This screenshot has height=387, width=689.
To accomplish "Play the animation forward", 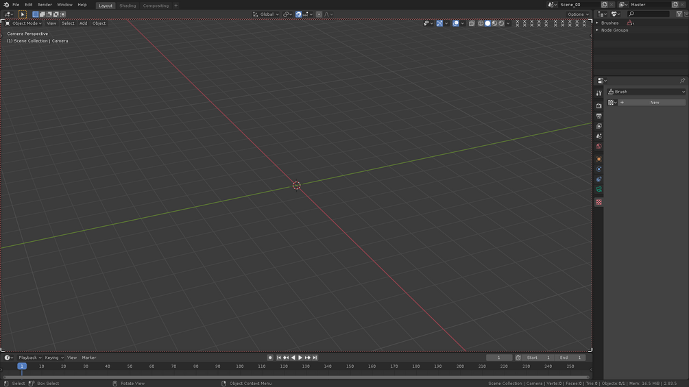I will (x=300, y=358).
